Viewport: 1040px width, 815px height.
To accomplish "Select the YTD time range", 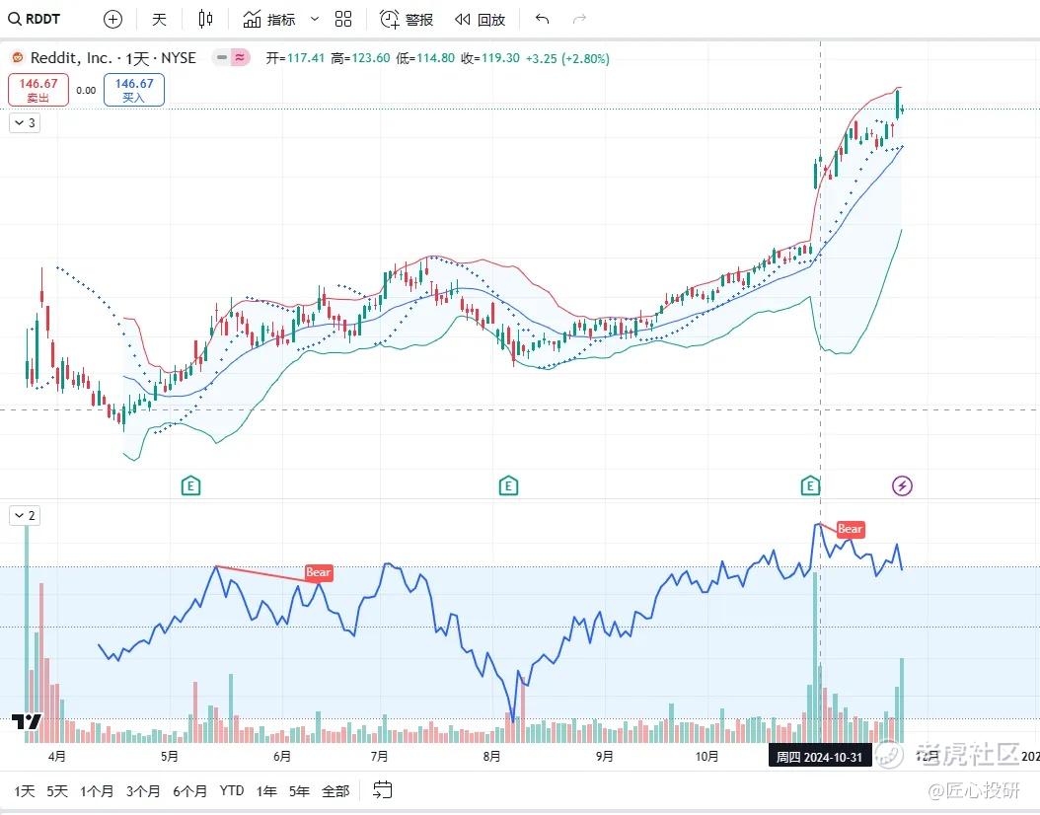I will (x=232, y=791).
